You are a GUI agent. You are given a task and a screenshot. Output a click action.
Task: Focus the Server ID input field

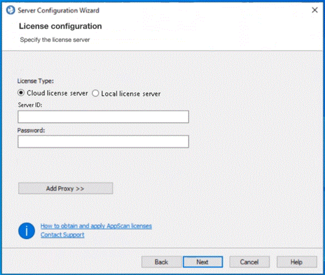[103, 117]
